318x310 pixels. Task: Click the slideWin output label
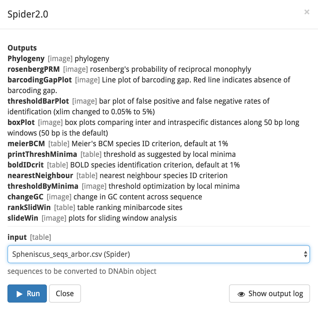pyautogui.click(x=23, y=218)
